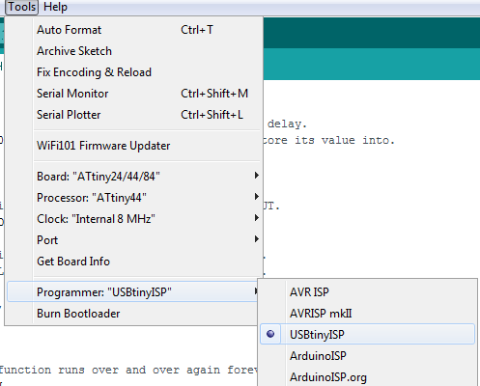Open the Tools menu
The image size is (480, 386).
tap(21, 7)
